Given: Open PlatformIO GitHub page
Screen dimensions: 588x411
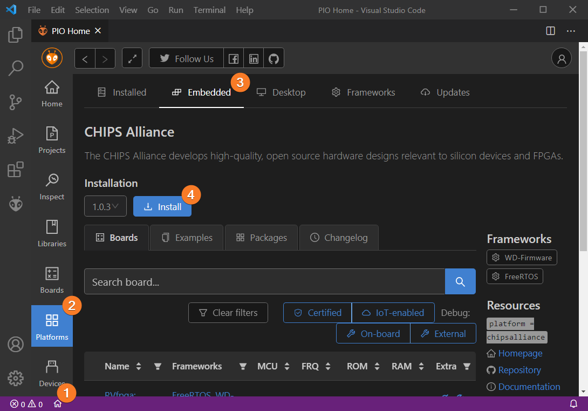Looking at the screenshot, I should (274, 58).
